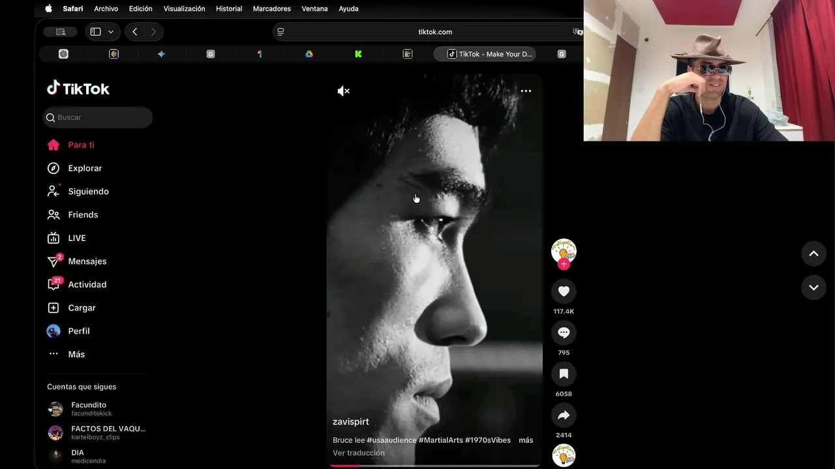
Task: Switch to the Gemini sparkle tab
Action: pyautogui.click(x=161, y=54)
